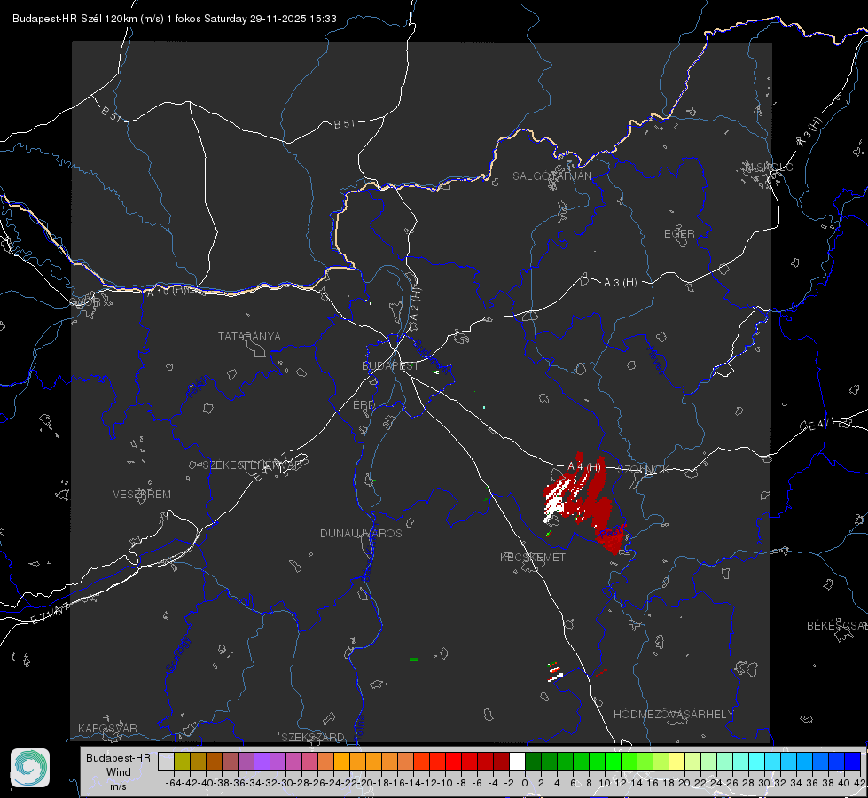
Task: Click the A 4 (H) road label
Action: (x=584, y=467)
